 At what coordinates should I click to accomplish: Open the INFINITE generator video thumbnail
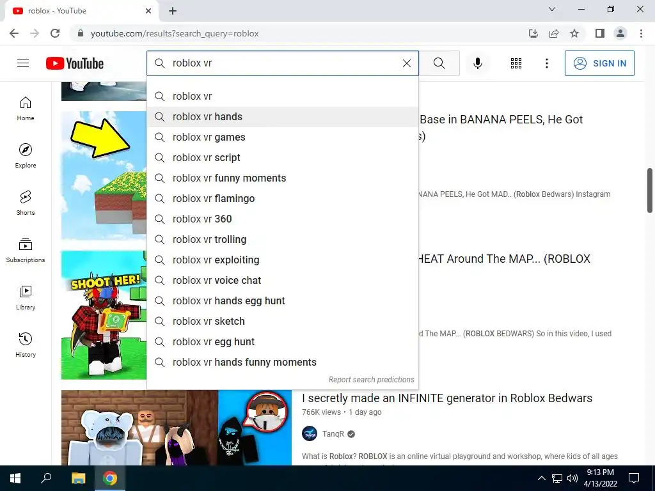(x=177, y=428)
